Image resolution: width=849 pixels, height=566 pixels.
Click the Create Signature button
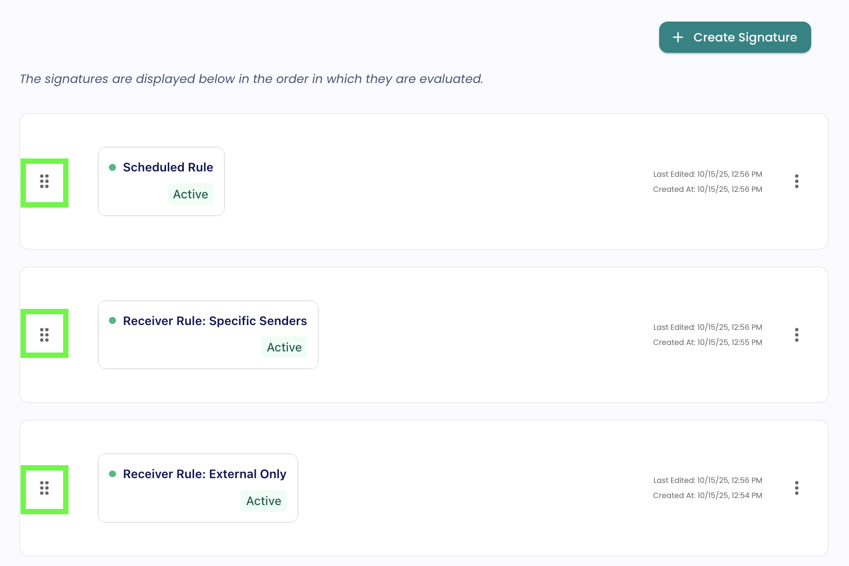pos(735,37)
